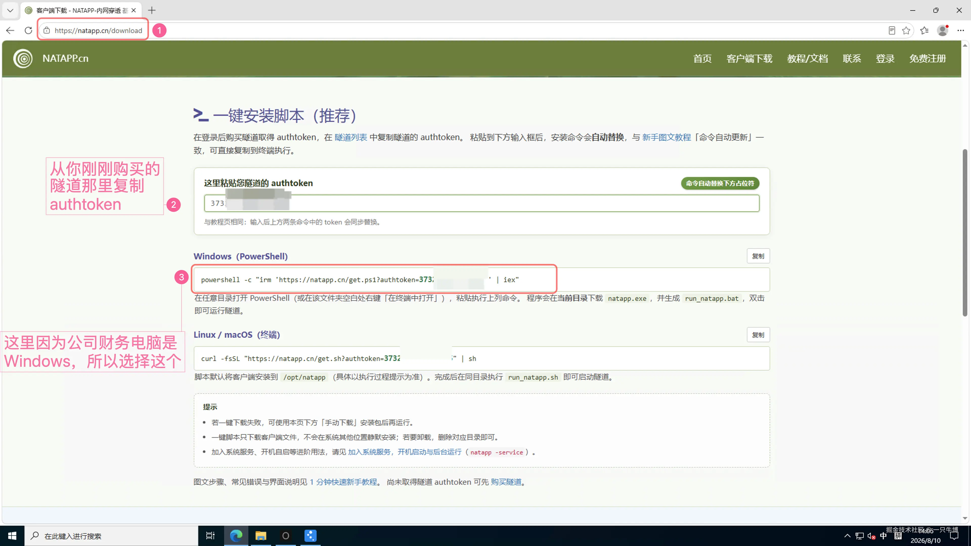The image size is (971, 546).
Task: Open the 客户端下载 nav item
Action: click(749, 58)
